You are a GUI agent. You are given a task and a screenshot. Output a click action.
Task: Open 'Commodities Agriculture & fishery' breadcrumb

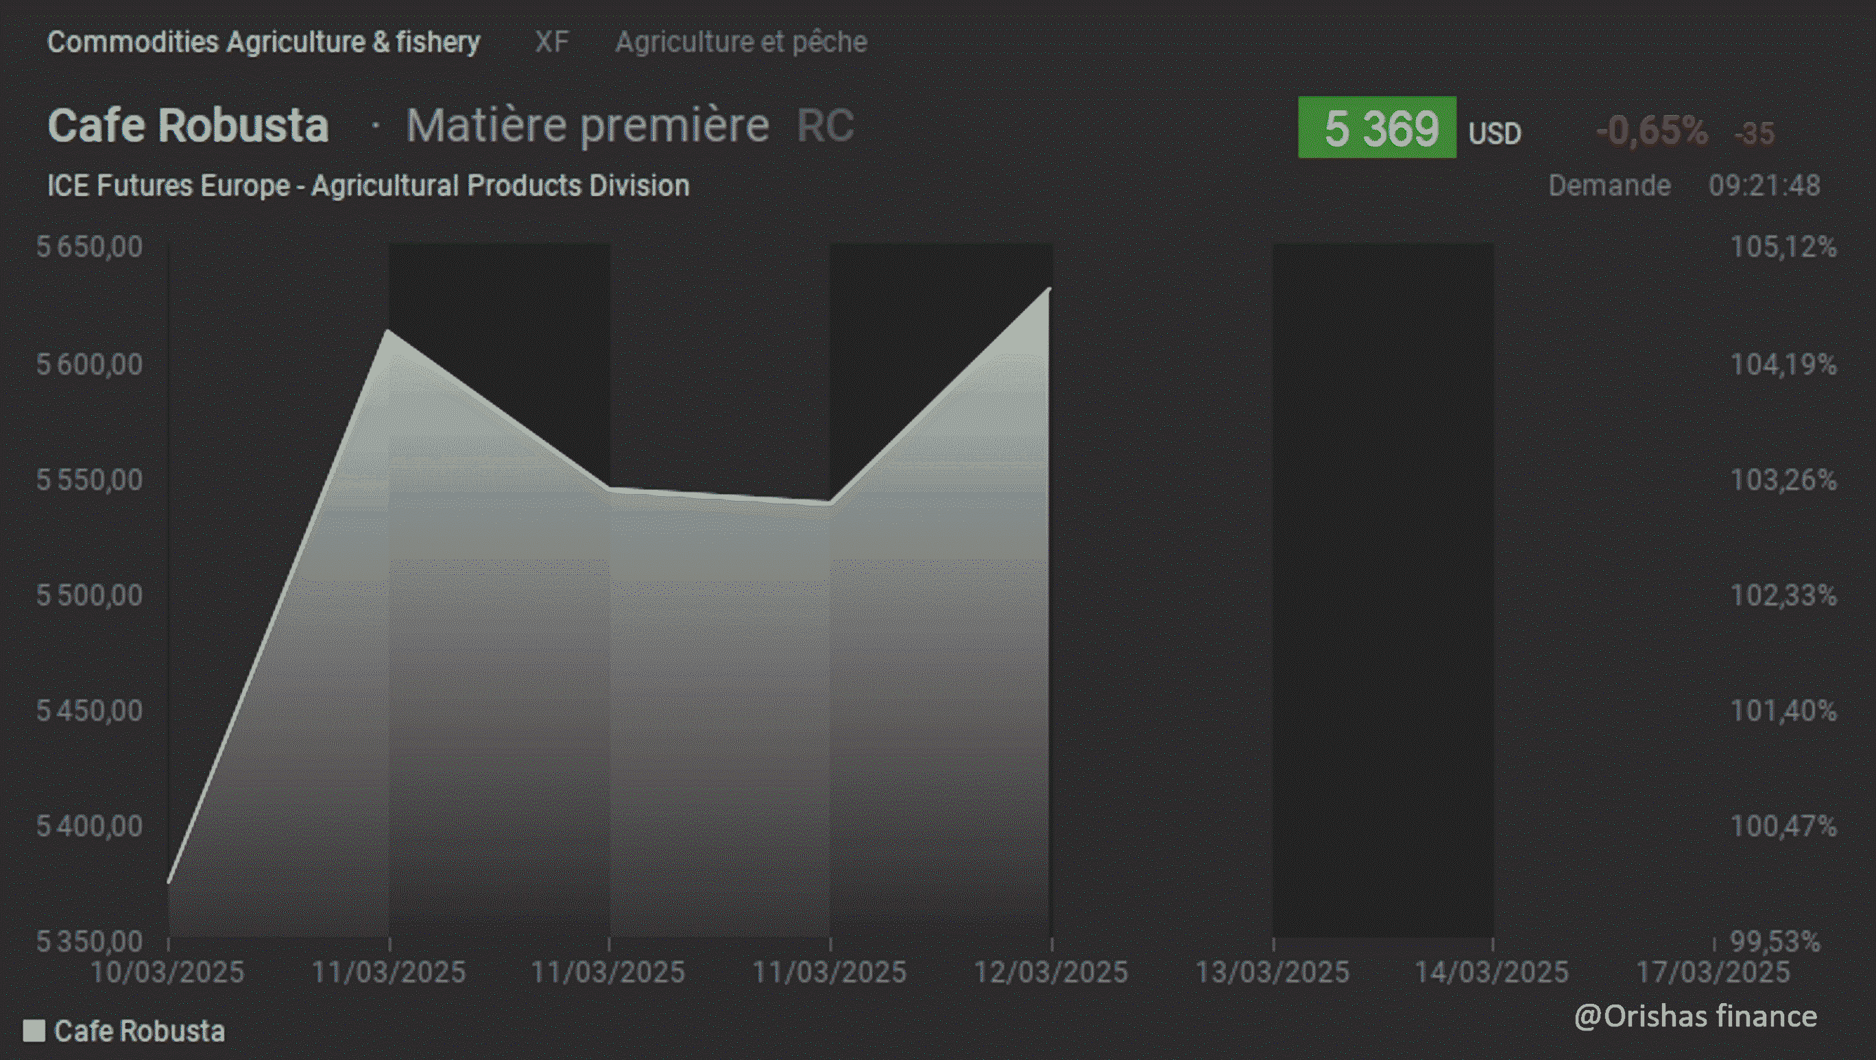click(264, 42)
